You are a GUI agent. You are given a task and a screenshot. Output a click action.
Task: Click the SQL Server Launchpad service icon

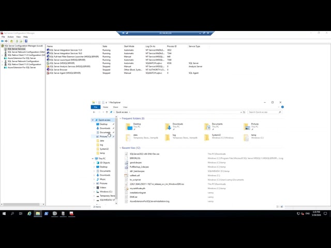click(x=48, y=60)
